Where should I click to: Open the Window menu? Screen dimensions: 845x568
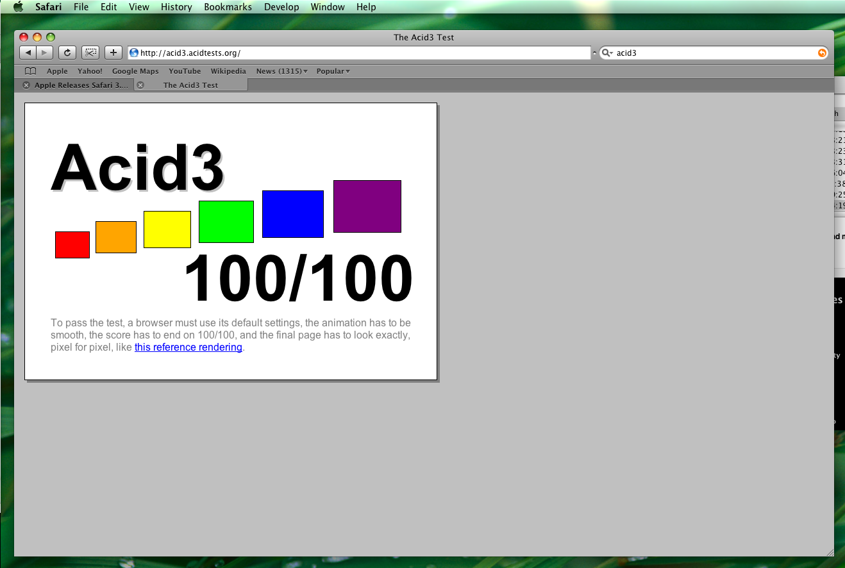[x=328, y=7]
